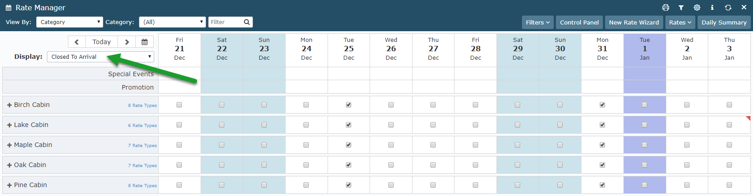Open the Filters menu

[x=538, y=22]
